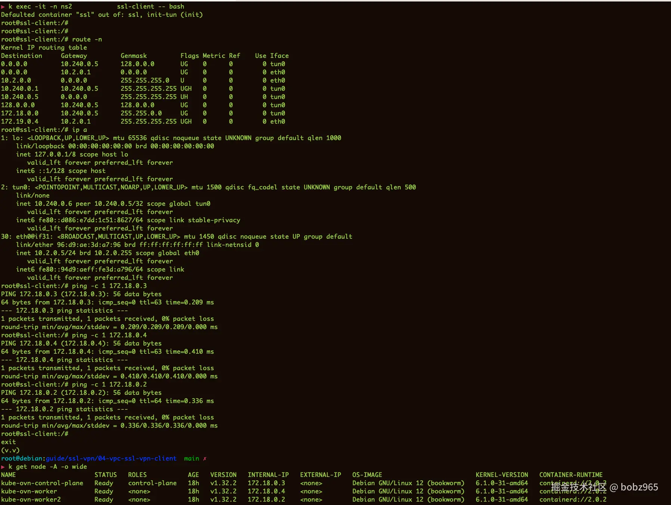The width and height of the screenshot is (671, 505).
Task: Click 'fe80::94d9:aeff:fe3d:a796/64' address
Action: 91,269
